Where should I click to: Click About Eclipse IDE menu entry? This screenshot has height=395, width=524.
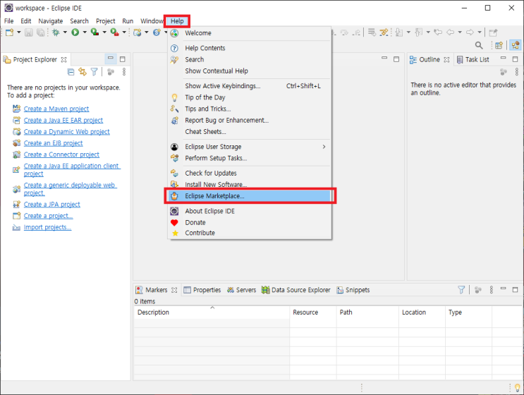[x=250, y=211]
